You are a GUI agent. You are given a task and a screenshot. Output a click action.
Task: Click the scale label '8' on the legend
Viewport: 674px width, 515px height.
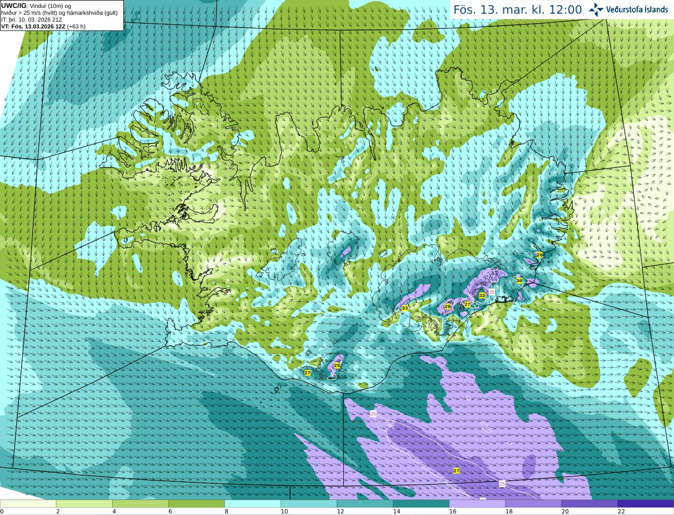226,511
